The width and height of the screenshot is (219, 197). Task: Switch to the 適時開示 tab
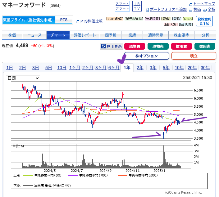tap(156, 35)
